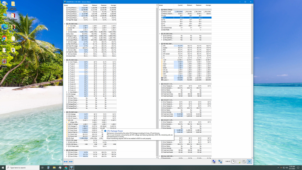Expand GT Limit Reasons row

tap(162, 38)
